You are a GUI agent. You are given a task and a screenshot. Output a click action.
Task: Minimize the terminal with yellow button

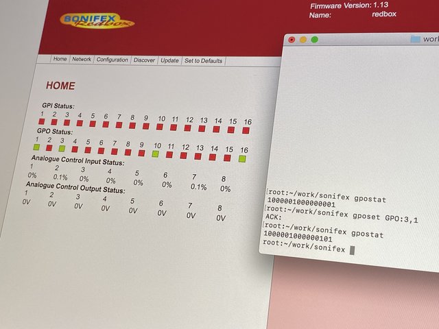point(303,40)
